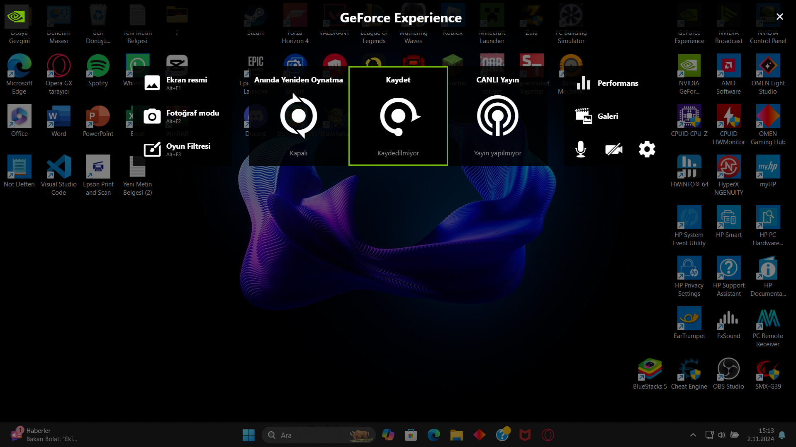Select HP PC Hardware desktop icon
Viewport: 796px width, 447px height.
click(x=768, y=226)
